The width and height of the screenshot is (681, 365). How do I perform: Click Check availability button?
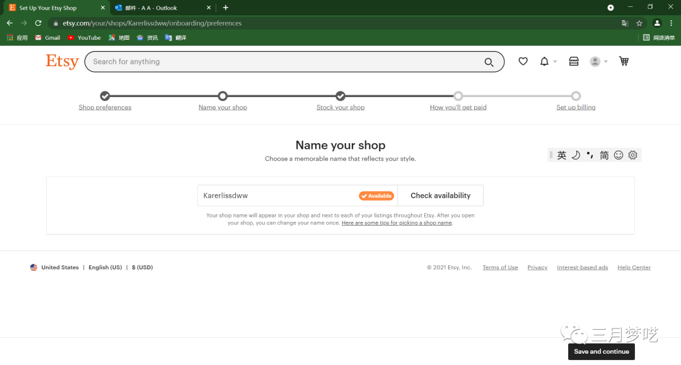click(440, 195)
